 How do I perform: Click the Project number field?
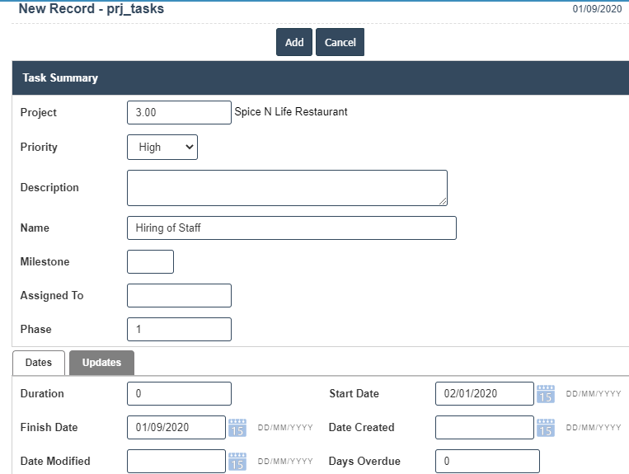pyautogui.click(x=179, y=113)
